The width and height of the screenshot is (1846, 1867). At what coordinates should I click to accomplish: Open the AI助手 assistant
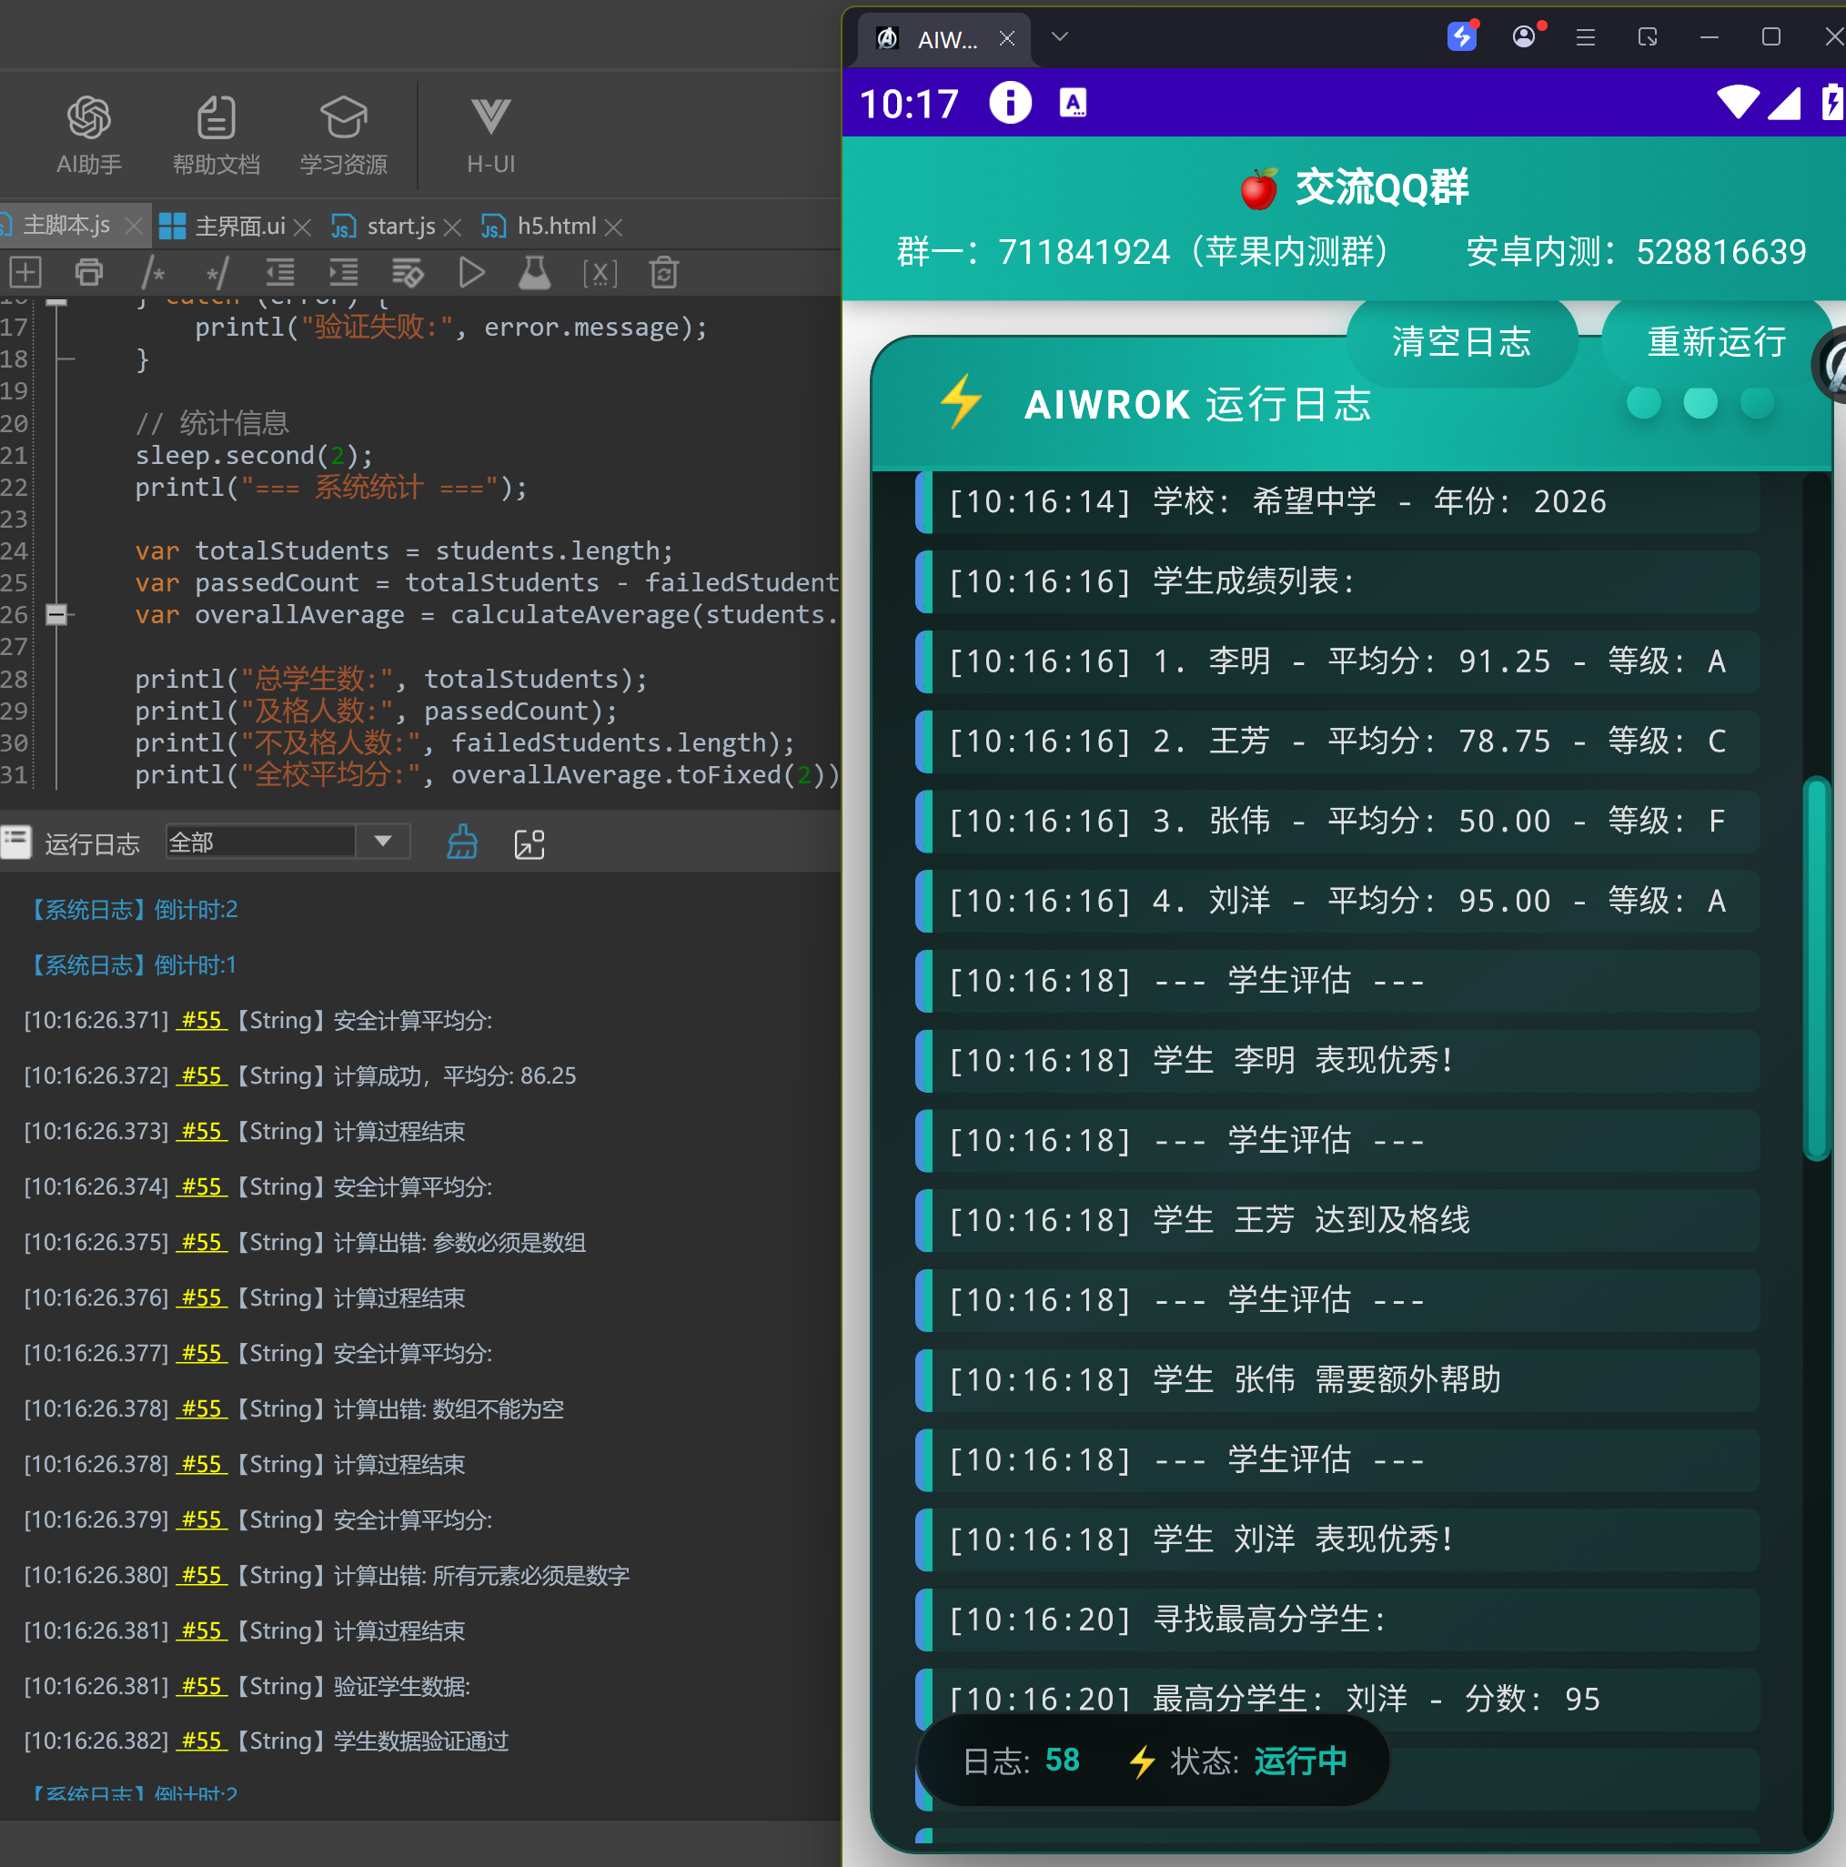[x=89, y=136]
